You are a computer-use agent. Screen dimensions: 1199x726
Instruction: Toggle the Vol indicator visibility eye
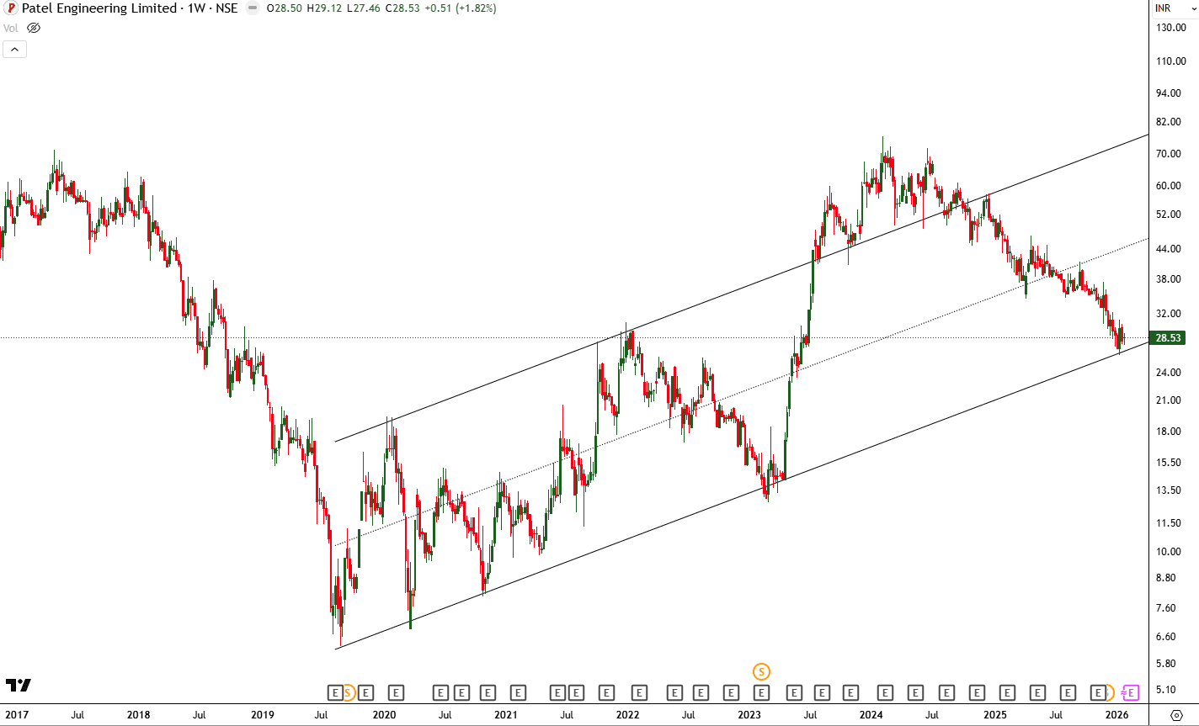[x=34, y=28]
